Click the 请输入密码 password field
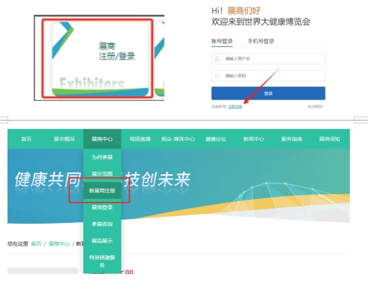Viewport: 368px width, 292px height. click(268, 75)
